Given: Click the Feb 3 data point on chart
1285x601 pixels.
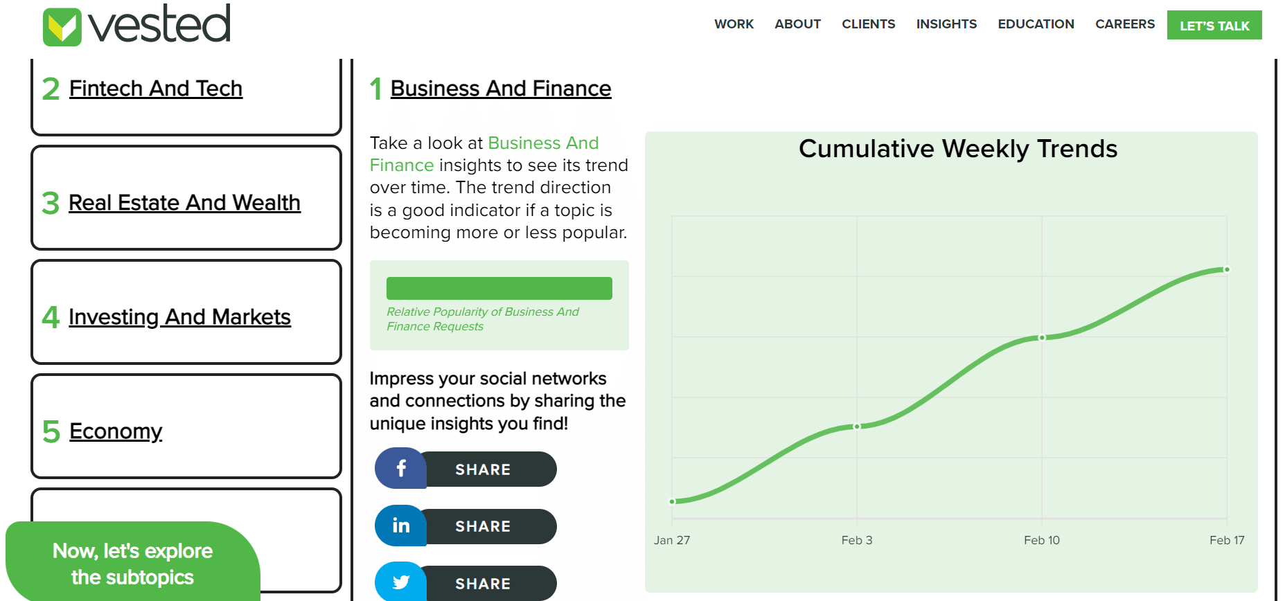Looking at the screenshot, I should [x=857, y=427].
